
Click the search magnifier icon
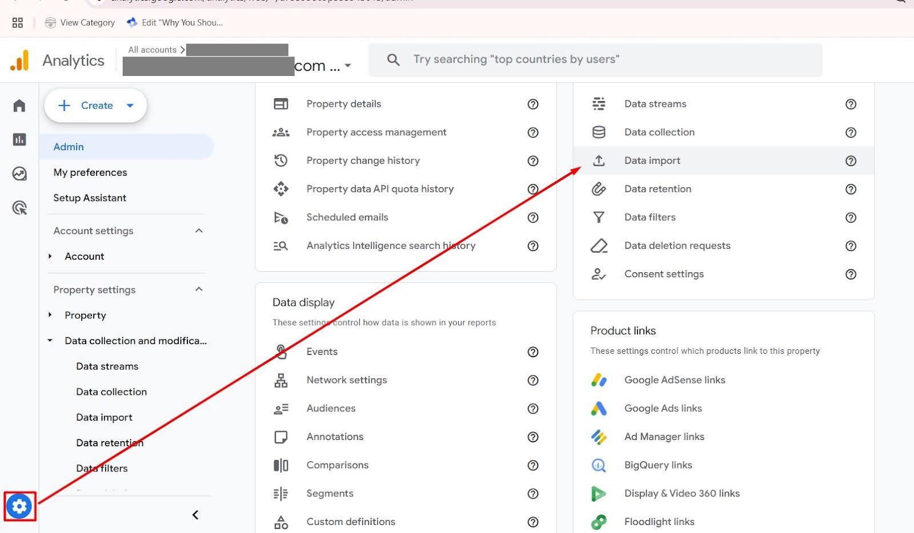click(x=393, y=59)
